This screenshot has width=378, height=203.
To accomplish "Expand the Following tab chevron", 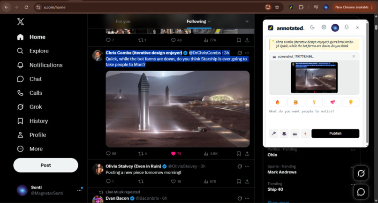I will click(209, 22).
